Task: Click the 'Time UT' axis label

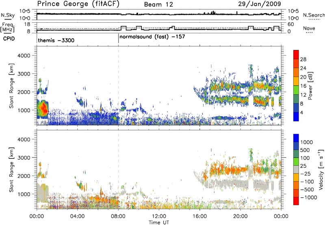Action: (x=159, y=223)
